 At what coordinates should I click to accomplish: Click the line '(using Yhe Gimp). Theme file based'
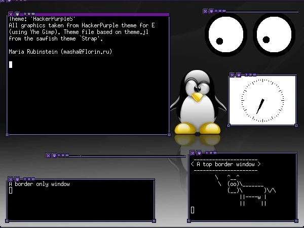pos(79,32)
